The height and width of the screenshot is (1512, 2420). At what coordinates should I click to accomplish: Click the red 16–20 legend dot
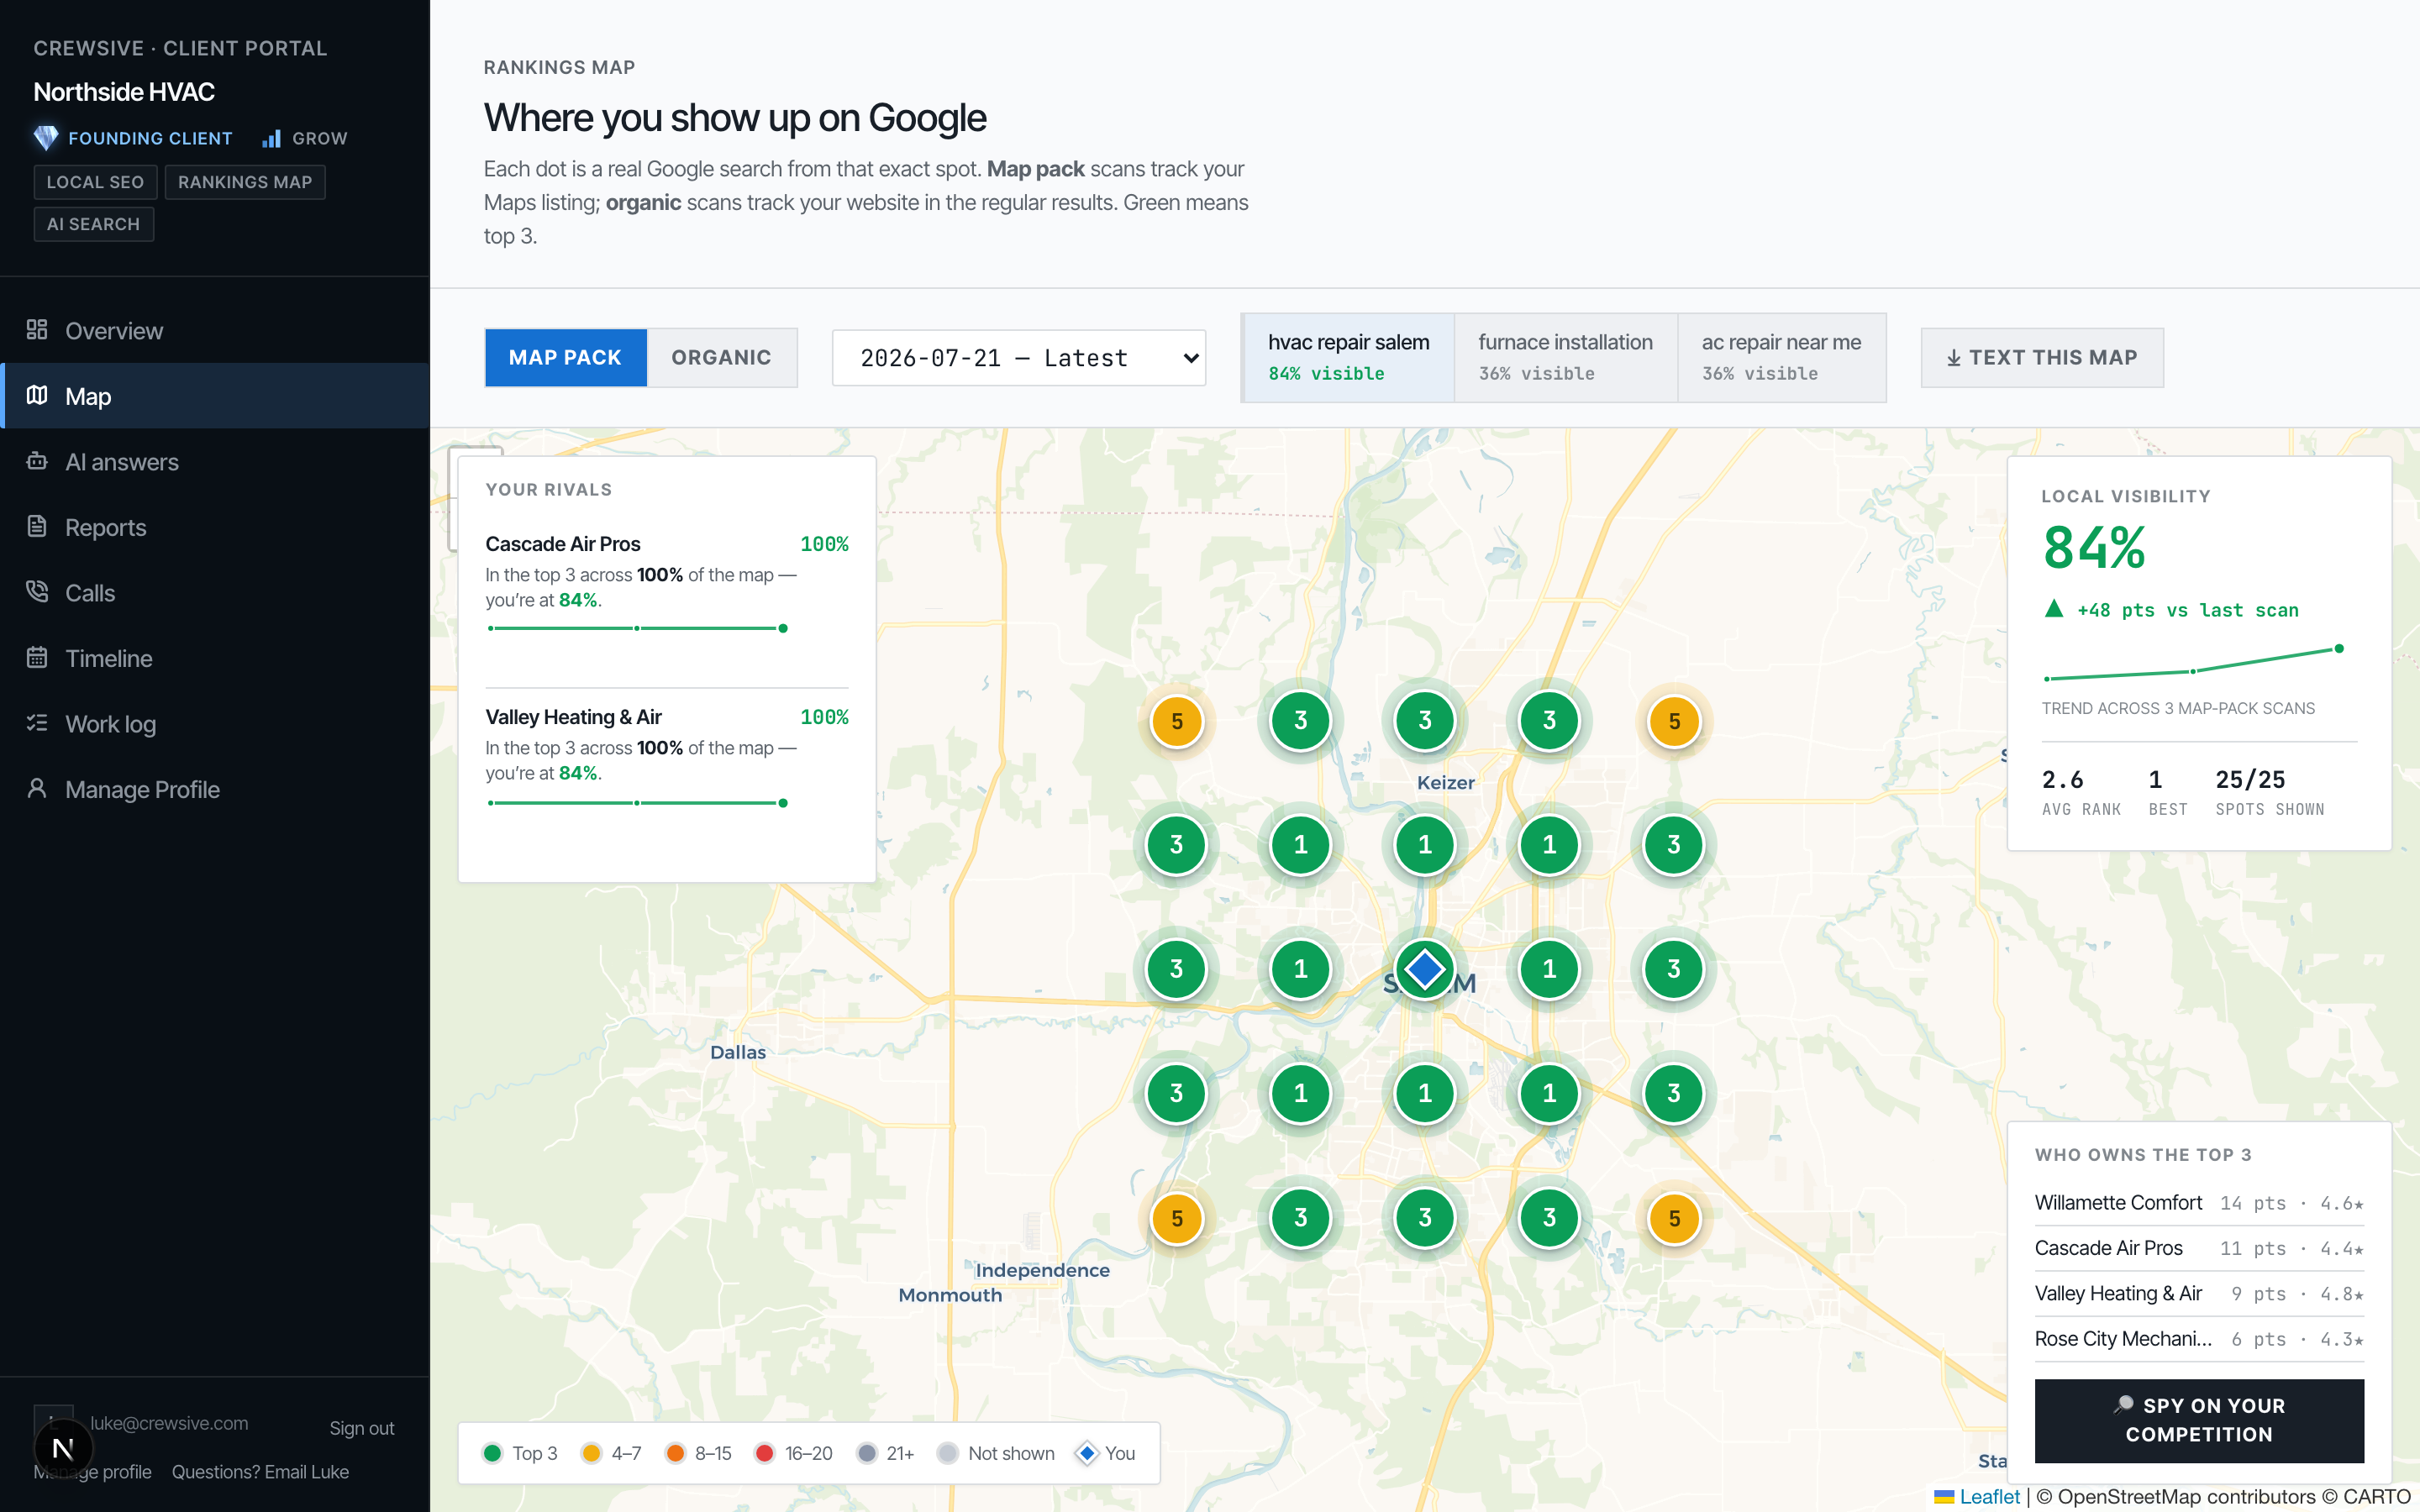click(x=764, y=1453)
